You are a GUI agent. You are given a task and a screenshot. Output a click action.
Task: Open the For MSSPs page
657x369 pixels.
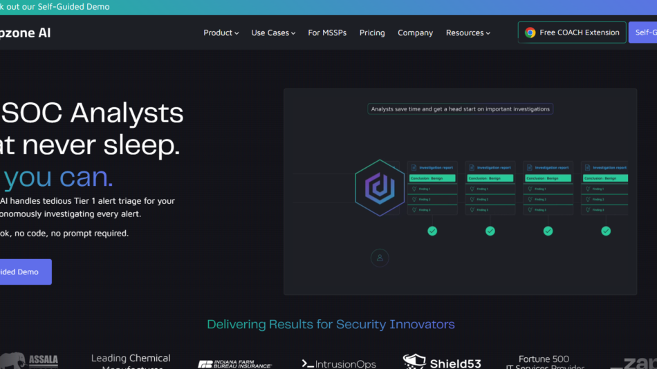[327, 32]
